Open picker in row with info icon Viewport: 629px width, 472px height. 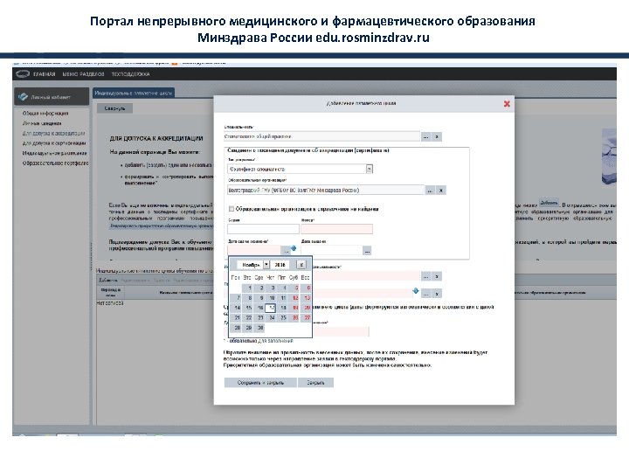[x=426, y=294]
